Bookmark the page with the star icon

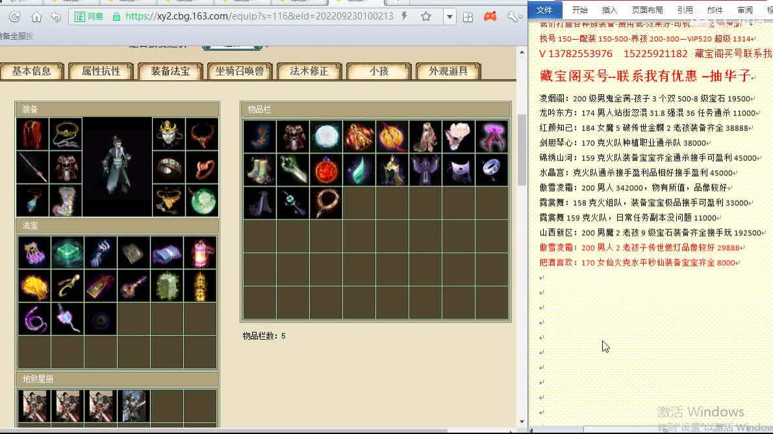pyautogui.click(x=426, y=17)
